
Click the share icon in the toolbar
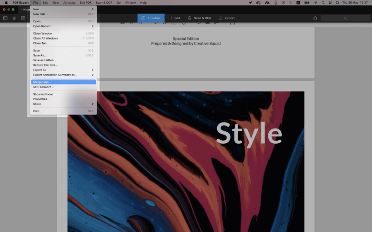click(x=315, y=18)
